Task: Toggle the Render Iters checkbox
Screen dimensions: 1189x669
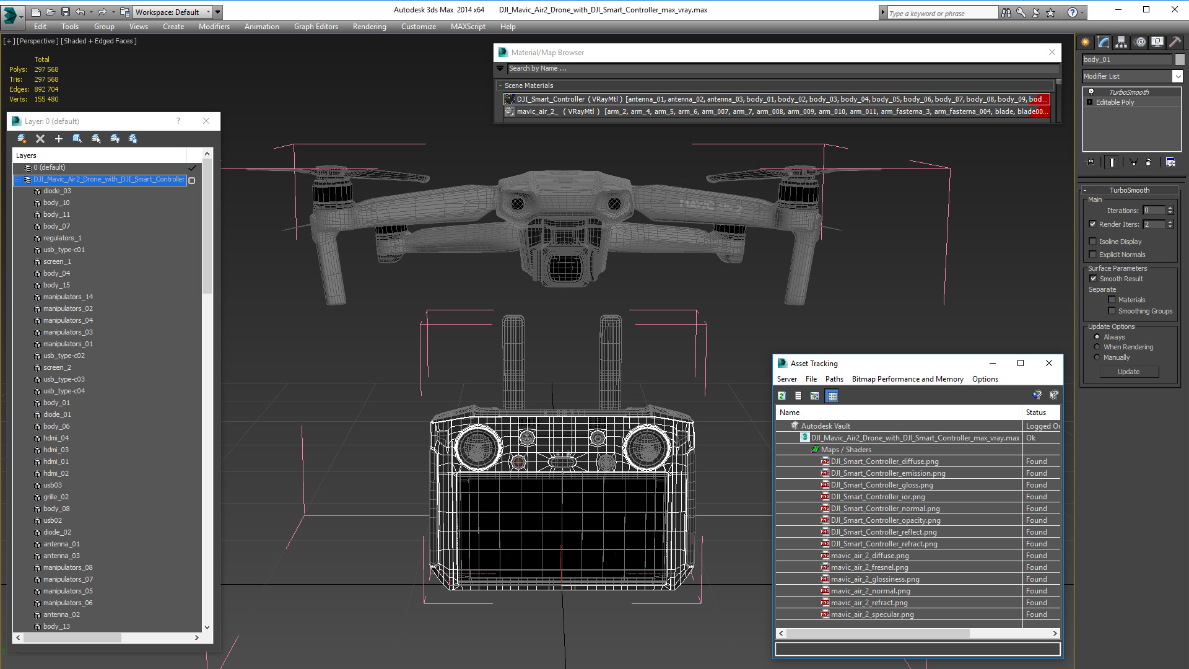Action: pos(1092,224)
